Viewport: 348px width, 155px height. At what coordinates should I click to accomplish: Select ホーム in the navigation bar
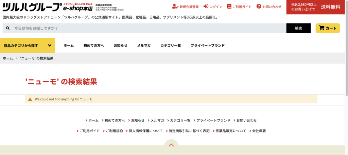[69, 45]
